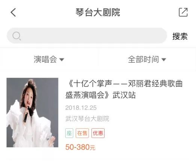Open the 全部时间 time filter
The width and height of the screenshot is (196, 161).
click(x=147, y=59)
